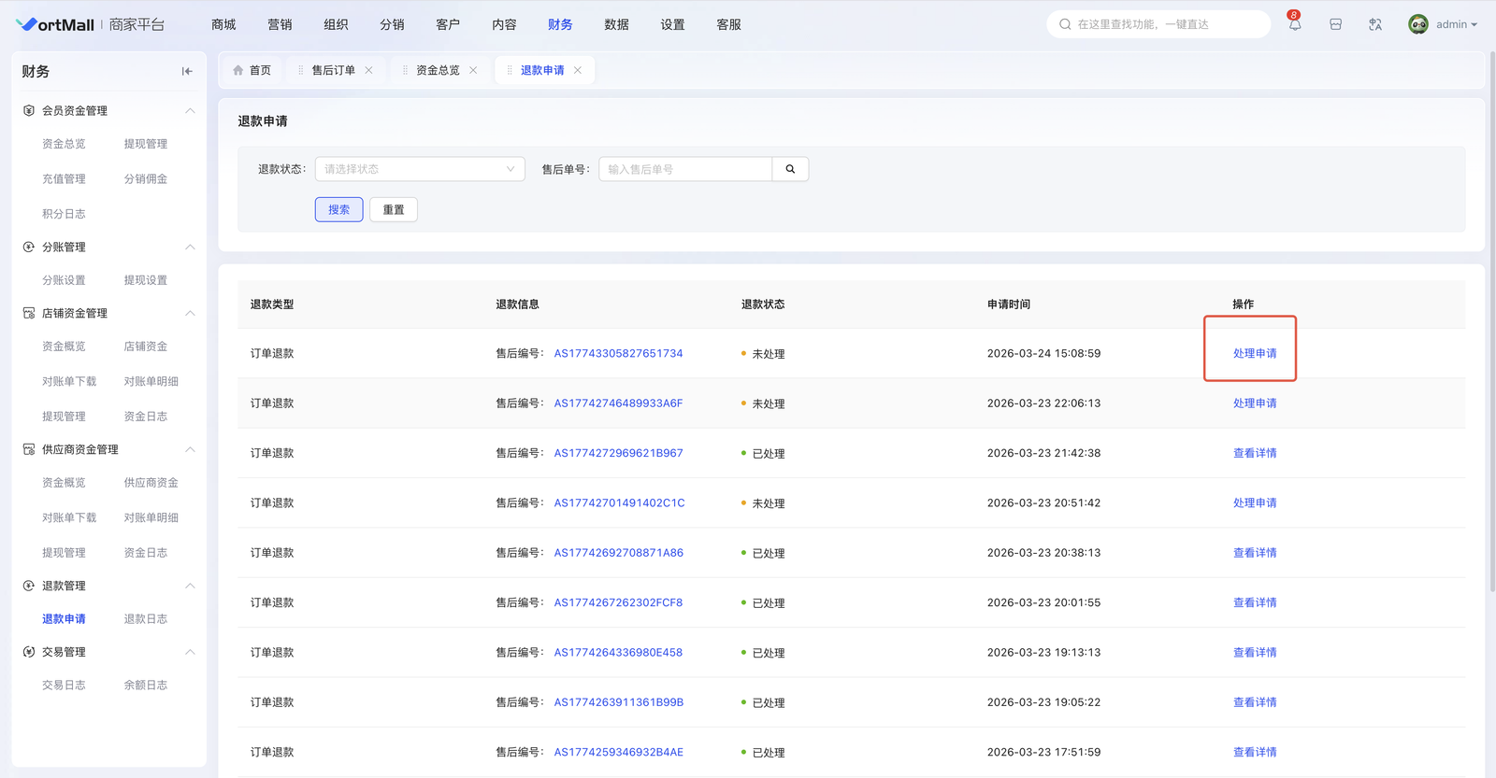
Task: Collapse the 店铺资金管理 section
Action: pos(190,313)
